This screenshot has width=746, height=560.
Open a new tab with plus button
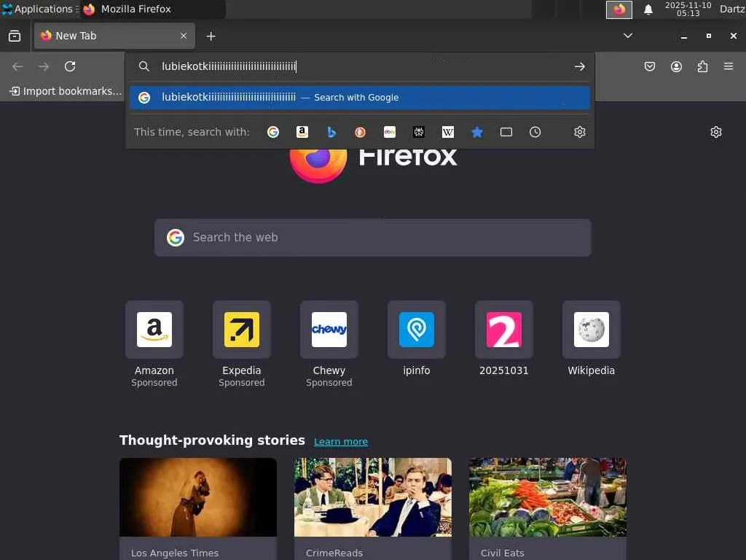pyautogui.click(x=211, y=36)
